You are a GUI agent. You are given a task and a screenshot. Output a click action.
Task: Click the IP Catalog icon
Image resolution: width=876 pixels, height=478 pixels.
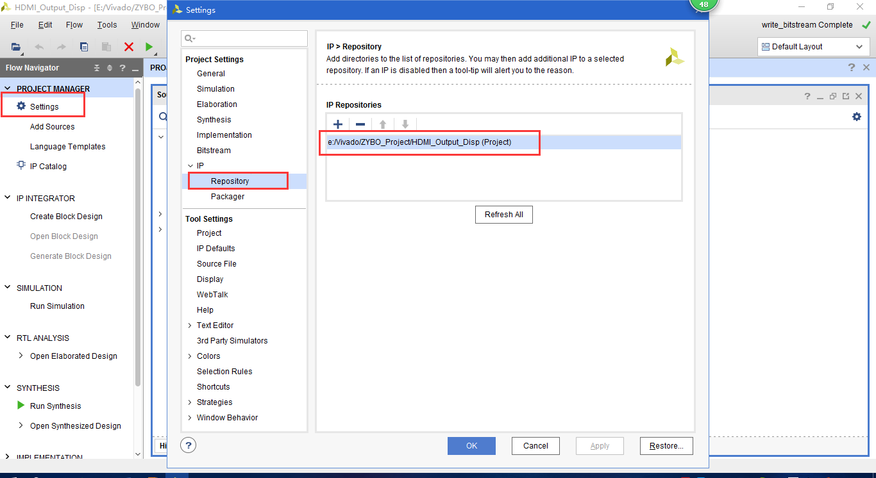click(x=21, y=165)
